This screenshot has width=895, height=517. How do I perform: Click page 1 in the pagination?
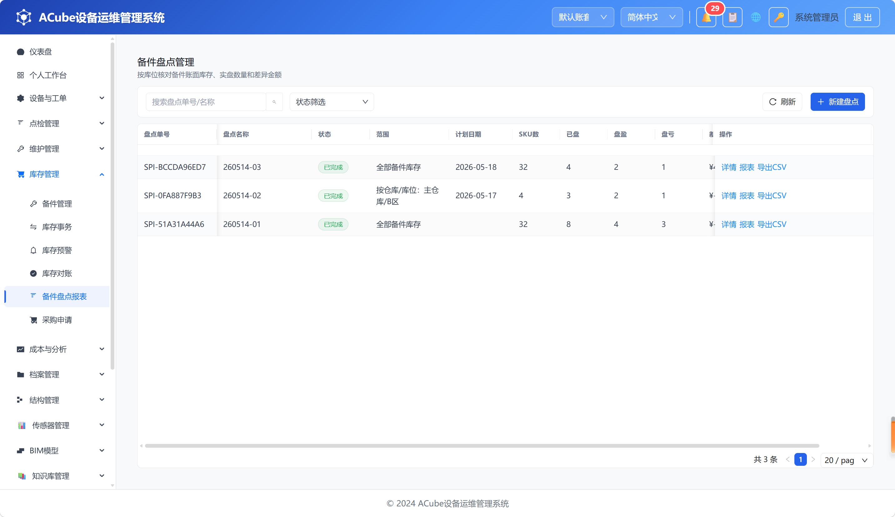800,460
